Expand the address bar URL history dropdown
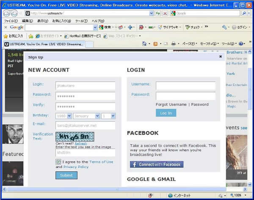 [x=151, y=13]
